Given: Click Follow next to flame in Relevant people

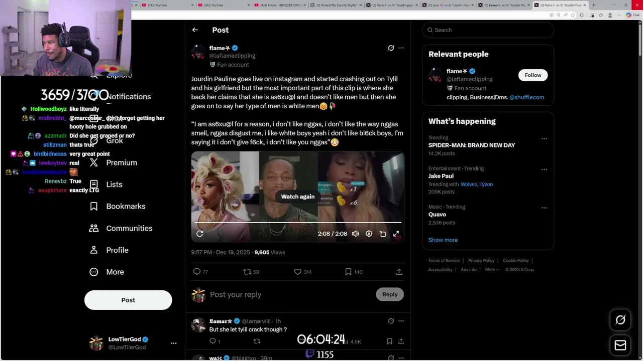Looking at the screenshot, I should [x=533, y=75].
